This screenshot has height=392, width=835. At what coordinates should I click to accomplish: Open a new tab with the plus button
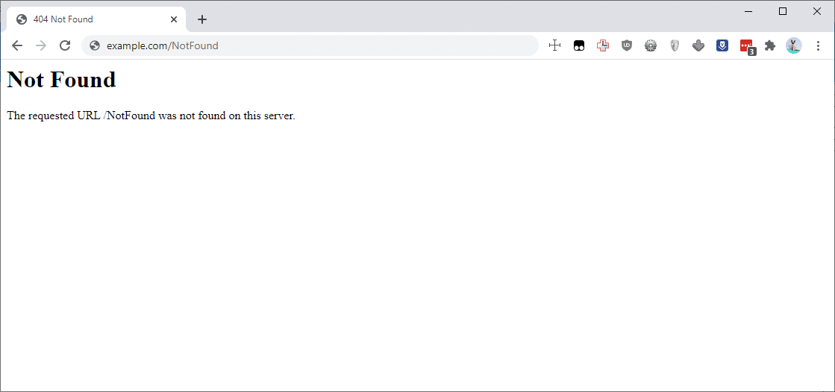(x=201, y=19)
